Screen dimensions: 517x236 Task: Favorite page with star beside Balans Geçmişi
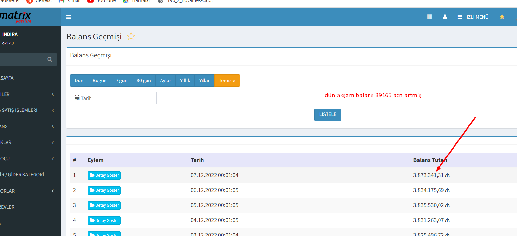[131, 36]
